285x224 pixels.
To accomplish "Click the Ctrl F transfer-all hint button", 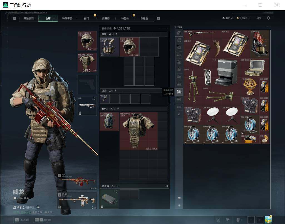I will 43,220.
